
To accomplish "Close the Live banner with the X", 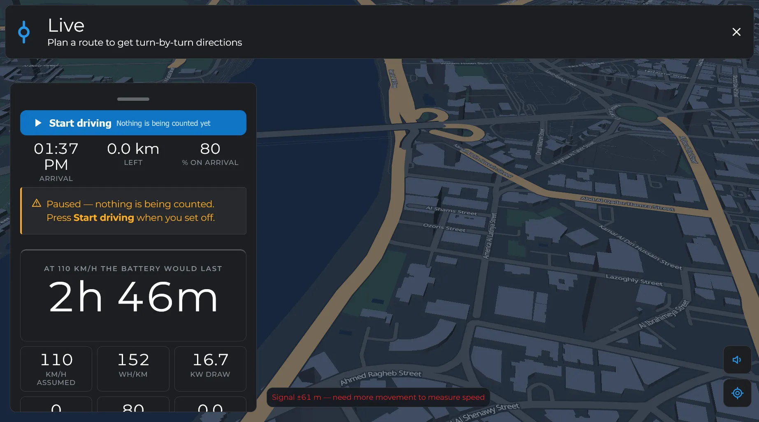I will (x=736, y=32).
